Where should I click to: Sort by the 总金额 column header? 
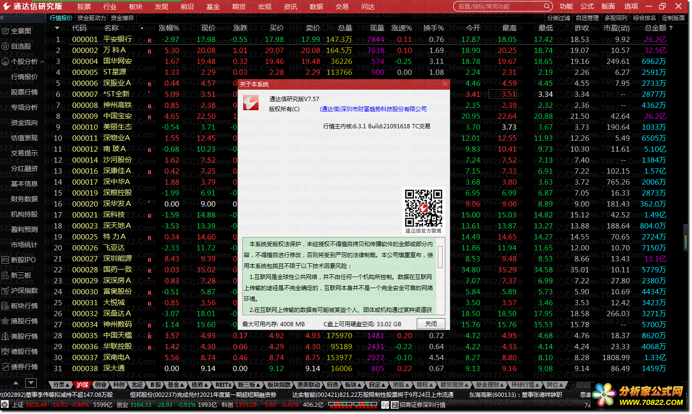click(x=655, y=28)
